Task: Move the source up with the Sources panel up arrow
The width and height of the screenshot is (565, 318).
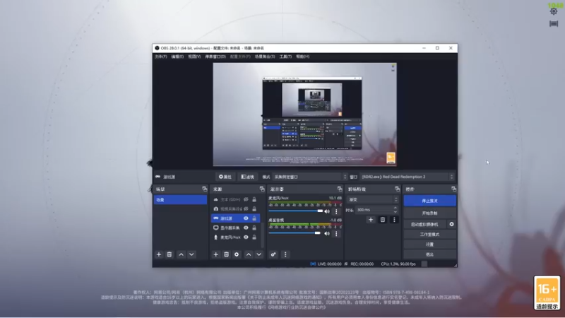Action: click(249, 254)
